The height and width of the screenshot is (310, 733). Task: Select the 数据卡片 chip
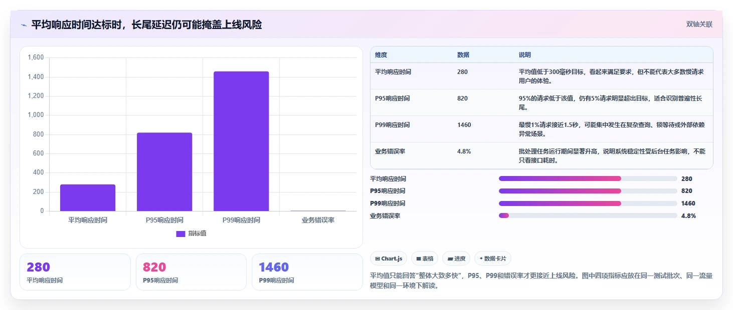click(493, 258)
